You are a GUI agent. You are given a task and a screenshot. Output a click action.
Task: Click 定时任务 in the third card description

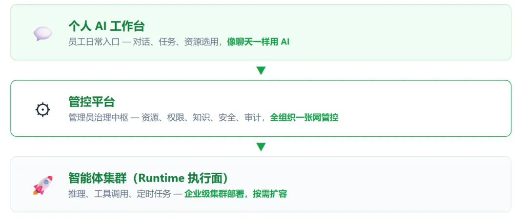point(154,194)
